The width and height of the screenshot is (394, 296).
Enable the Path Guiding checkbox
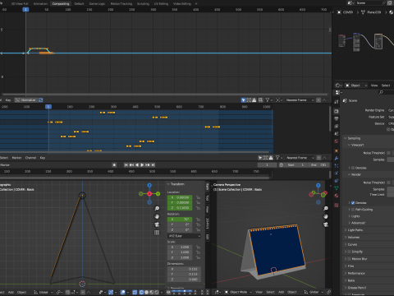(x=353, y=210)
